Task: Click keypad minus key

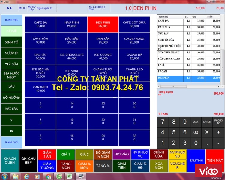Action: point(218,143)
